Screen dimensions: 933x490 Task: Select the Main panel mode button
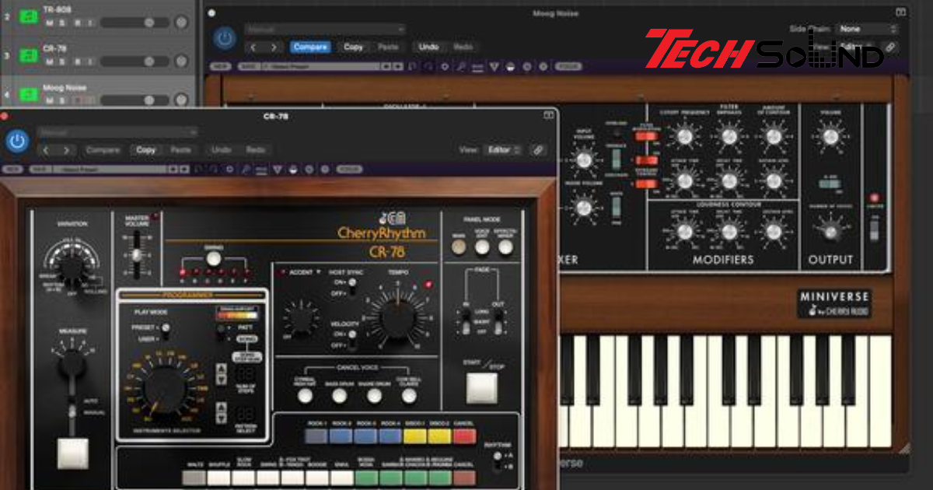460,248
